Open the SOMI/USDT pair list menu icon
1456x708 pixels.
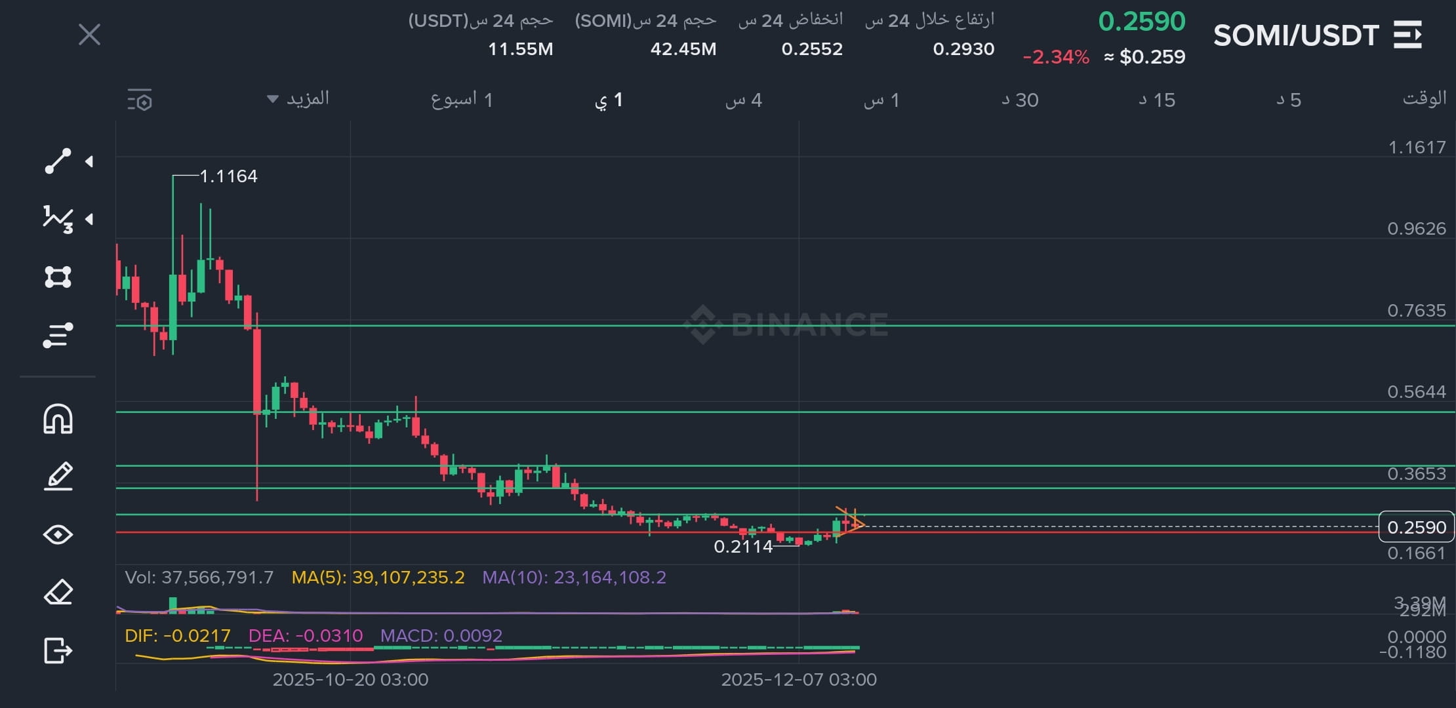1407,35
